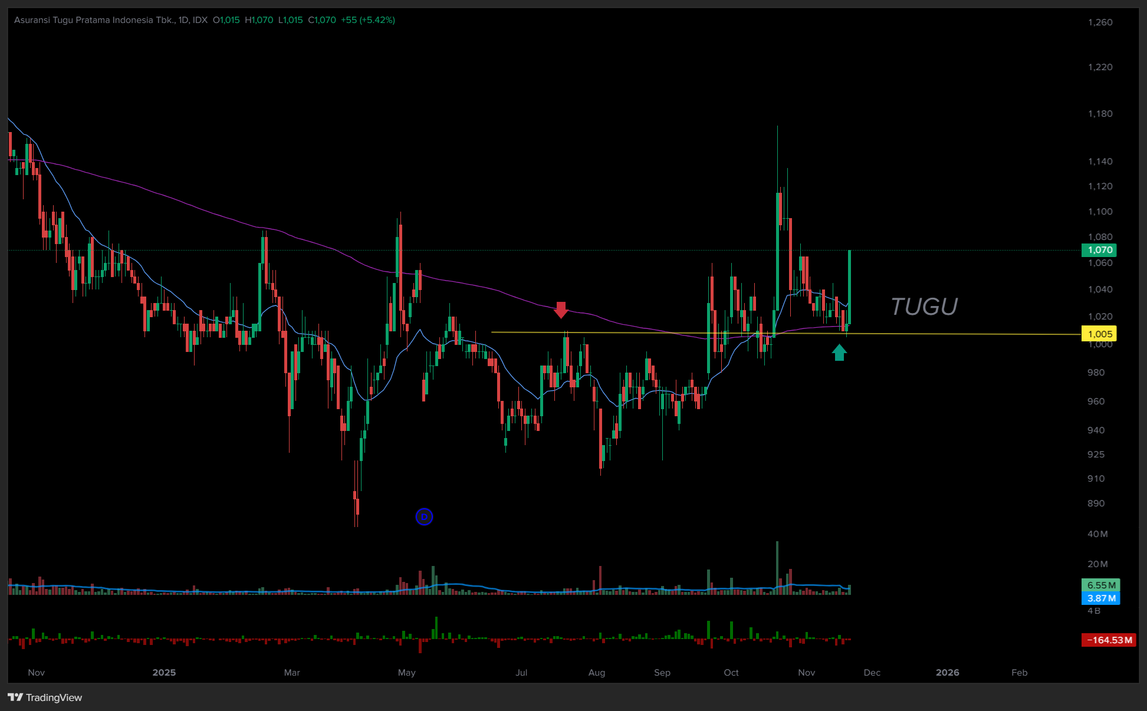Click the blue 3.87M volume average label
1147x711 pixels.
click(x=1100, y=598)
